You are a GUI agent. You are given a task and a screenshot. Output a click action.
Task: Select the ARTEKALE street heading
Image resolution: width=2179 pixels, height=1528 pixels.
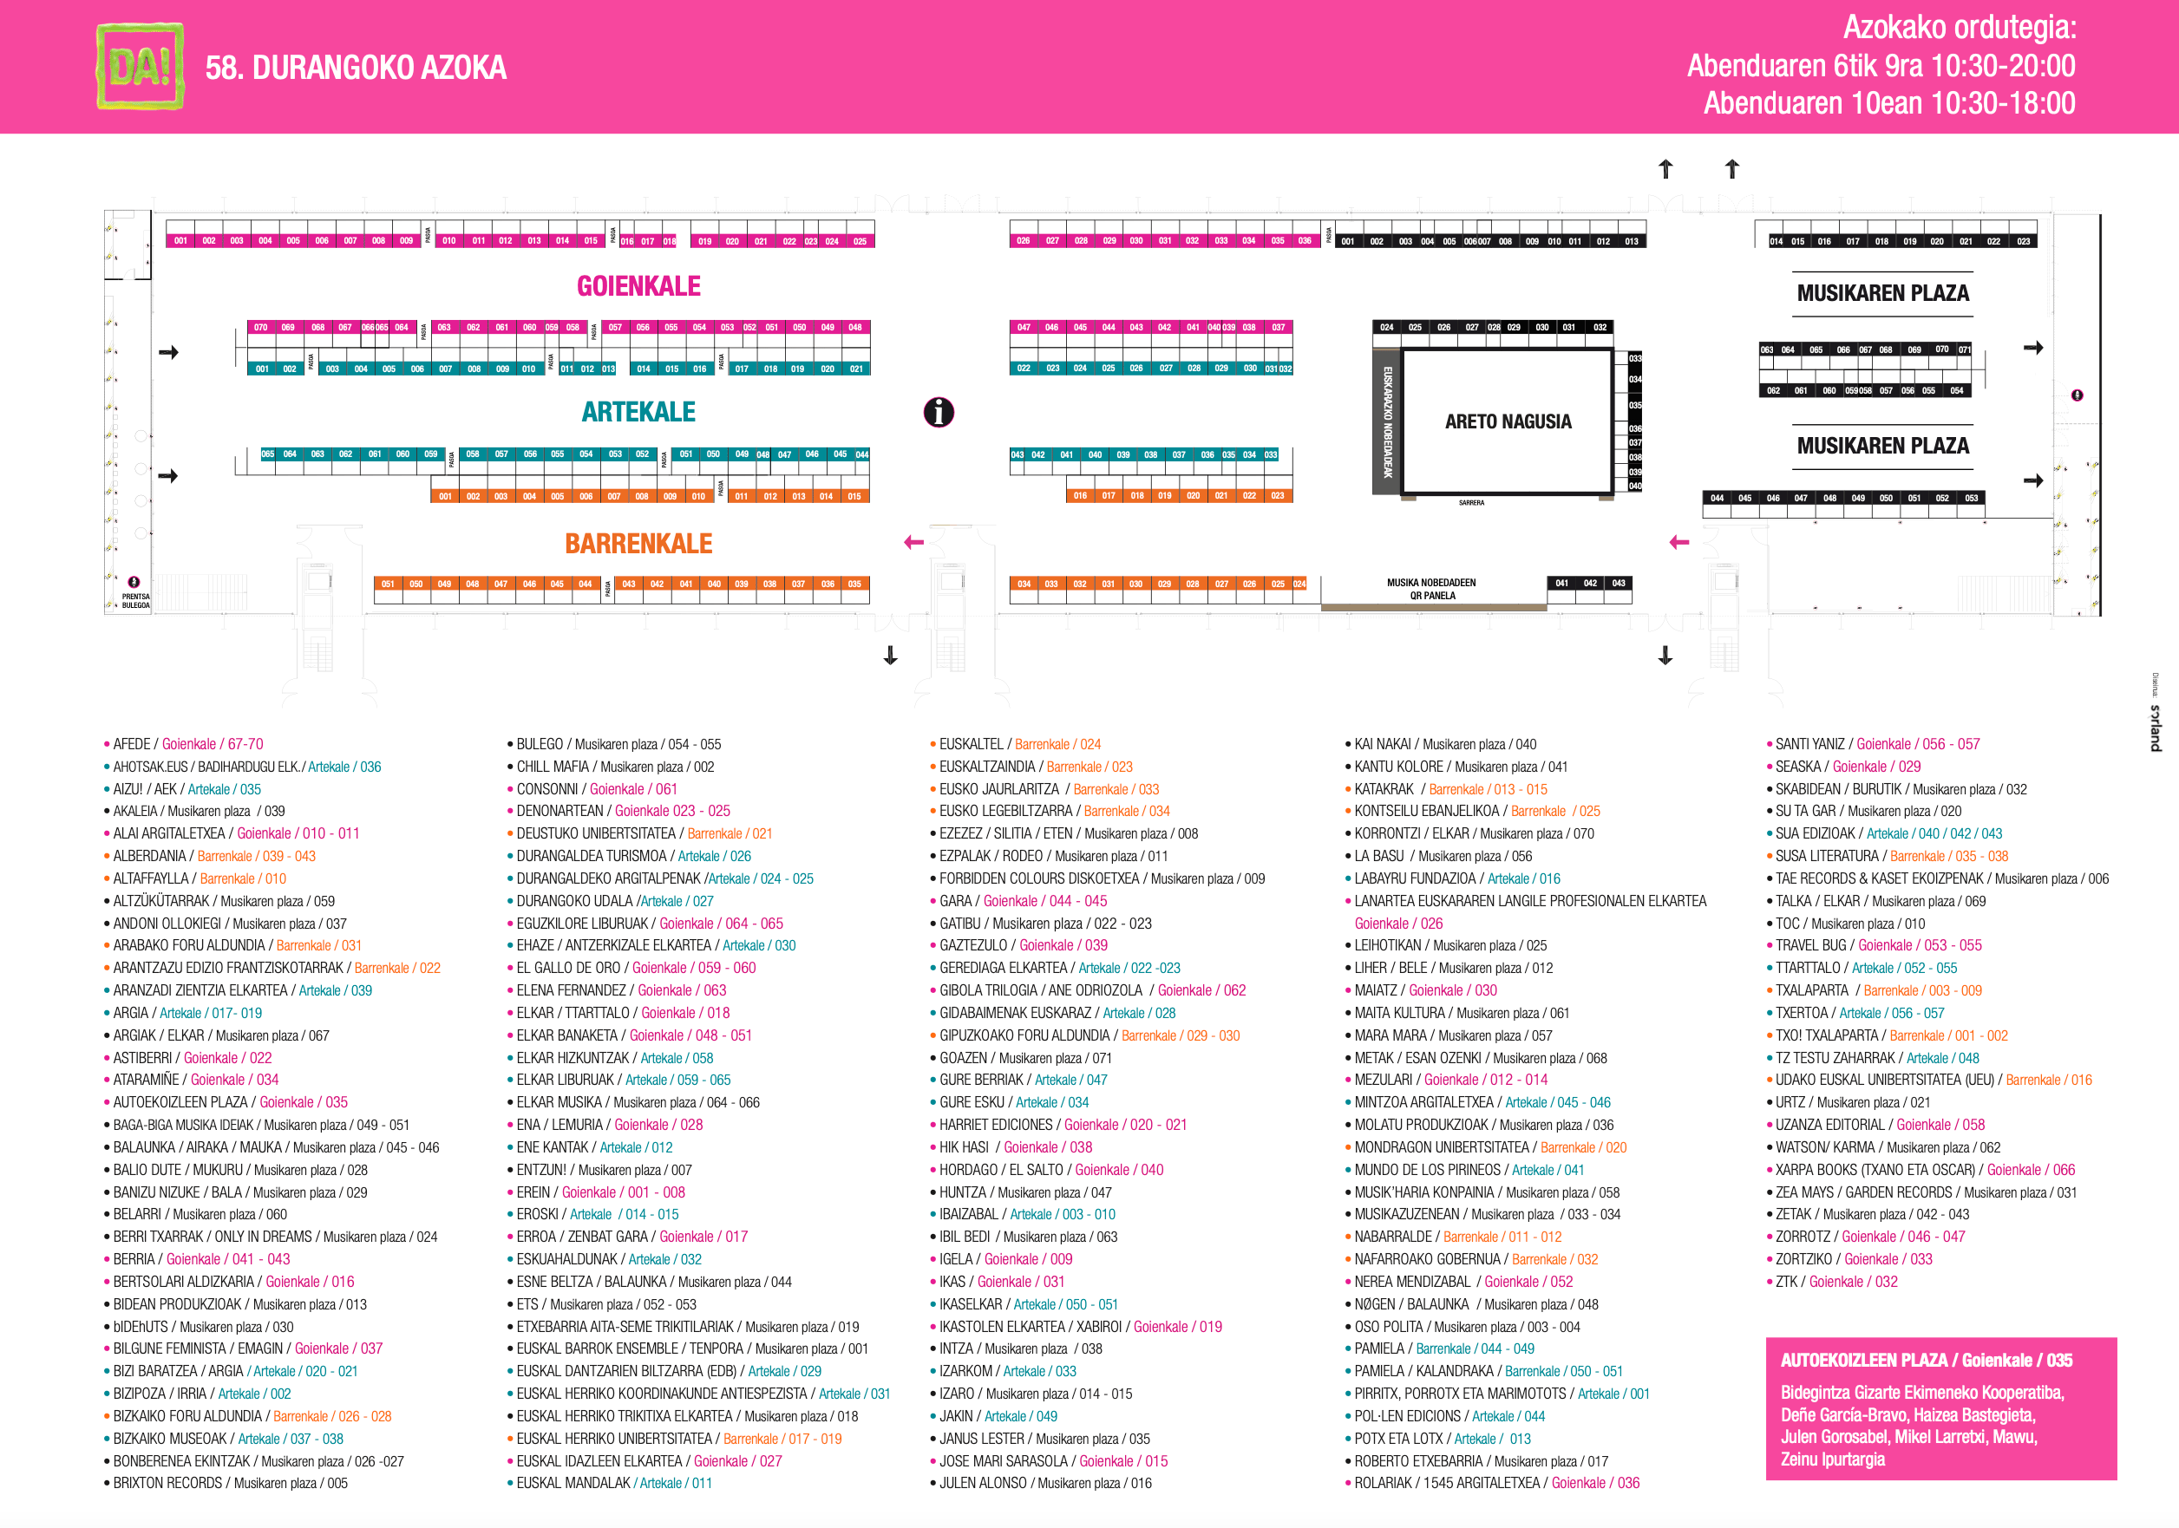[638, 412]
